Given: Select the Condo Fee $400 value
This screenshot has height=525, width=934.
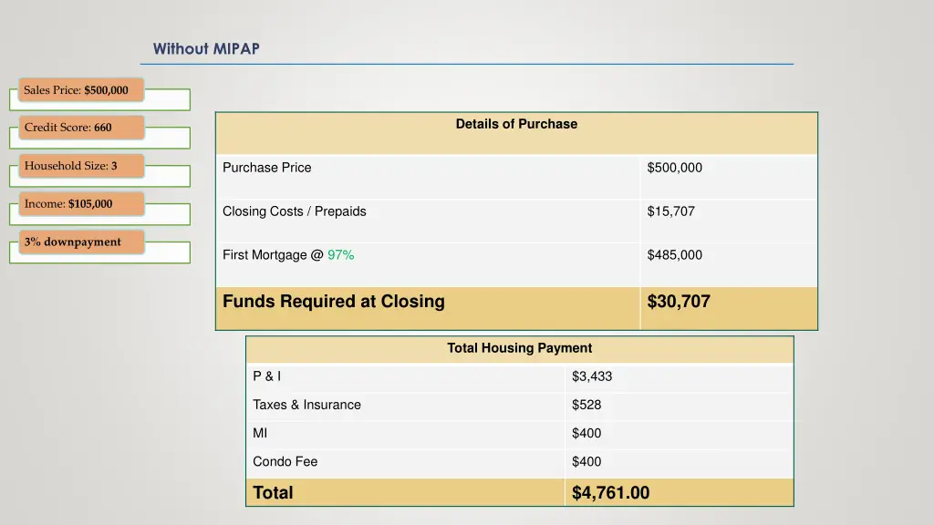Looking at the screenshot, I should (x=586, y=461).
